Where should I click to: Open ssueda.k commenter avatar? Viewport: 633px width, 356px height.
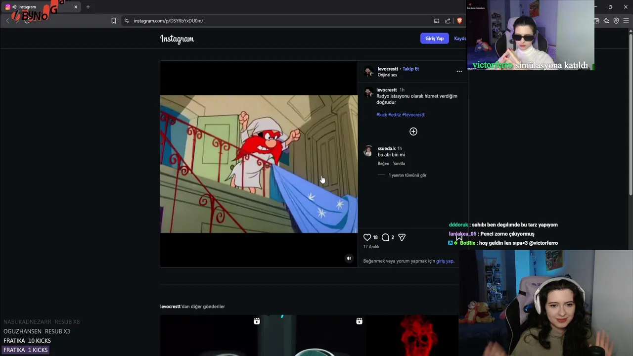(x=368, y=151)
